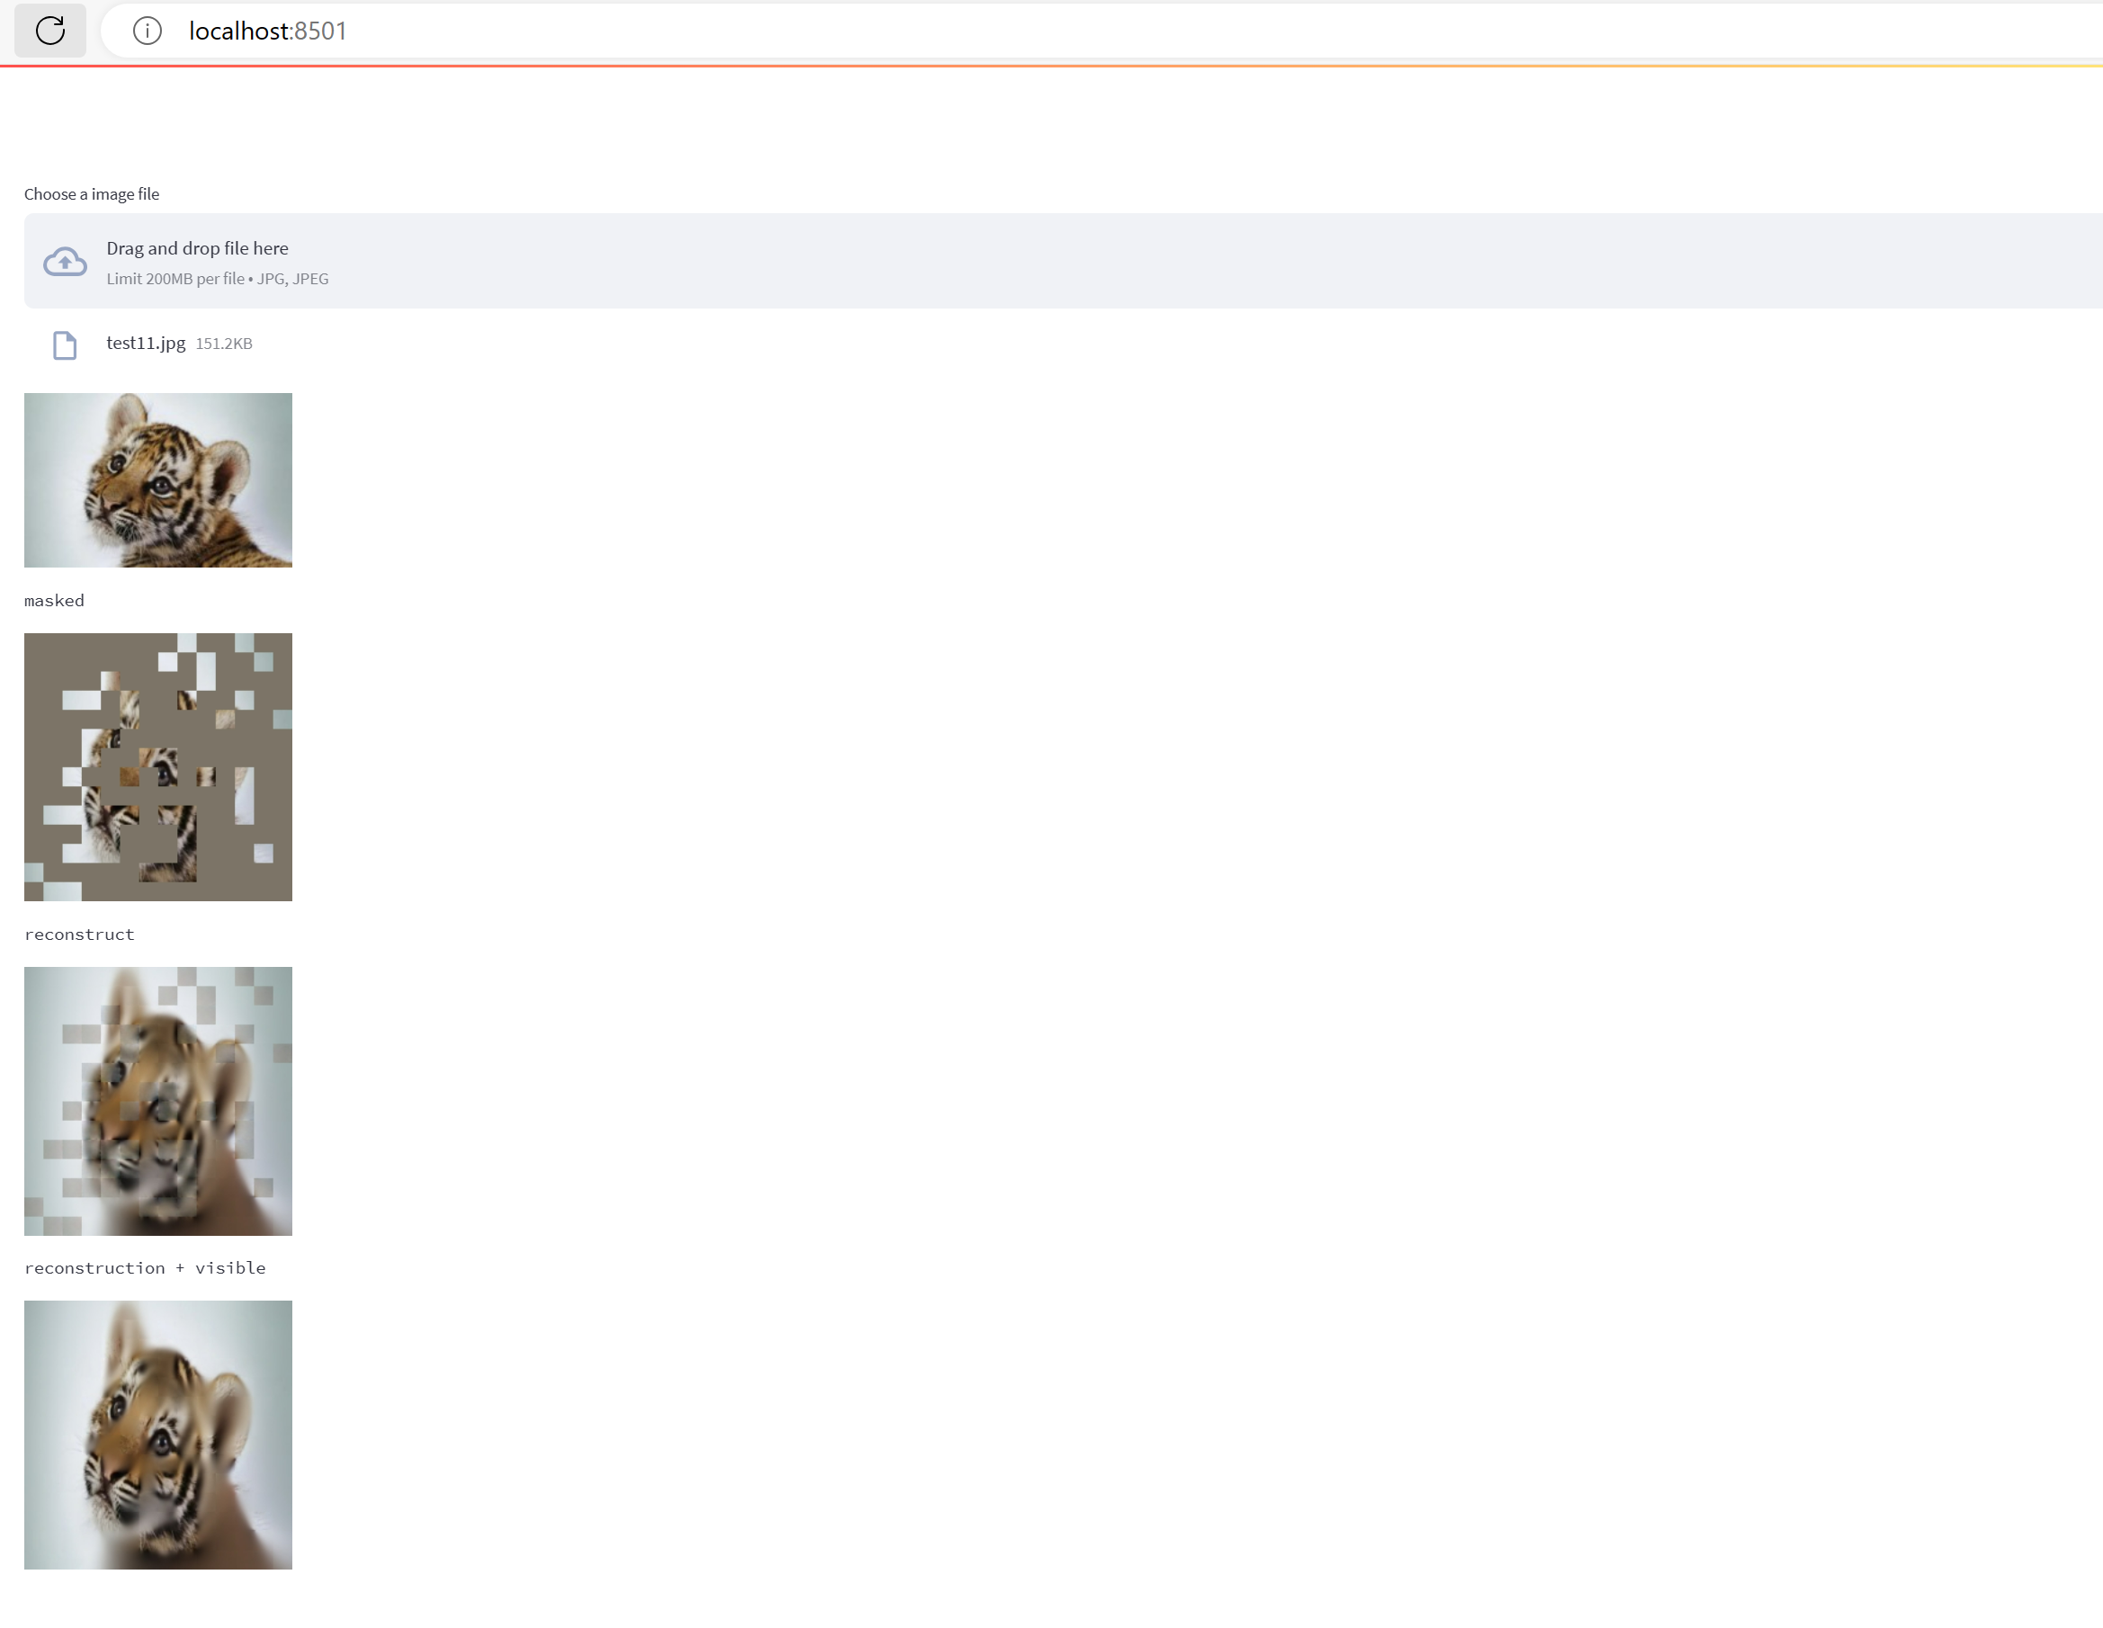Select the test11.jpg file name

[x=146, y=343]
